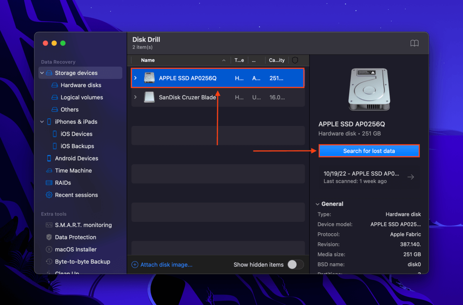Click Search for lost data button
The width and height of the screenshot is (463, 305).
click(x=369, y=151)
